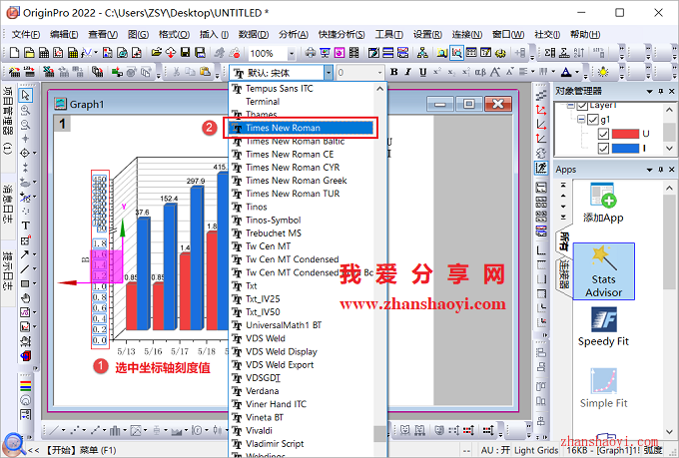Open the Apps panel menu arrow
Viewport: 679px width, 458px height.
pyautogui.click(x=650, y=170)
